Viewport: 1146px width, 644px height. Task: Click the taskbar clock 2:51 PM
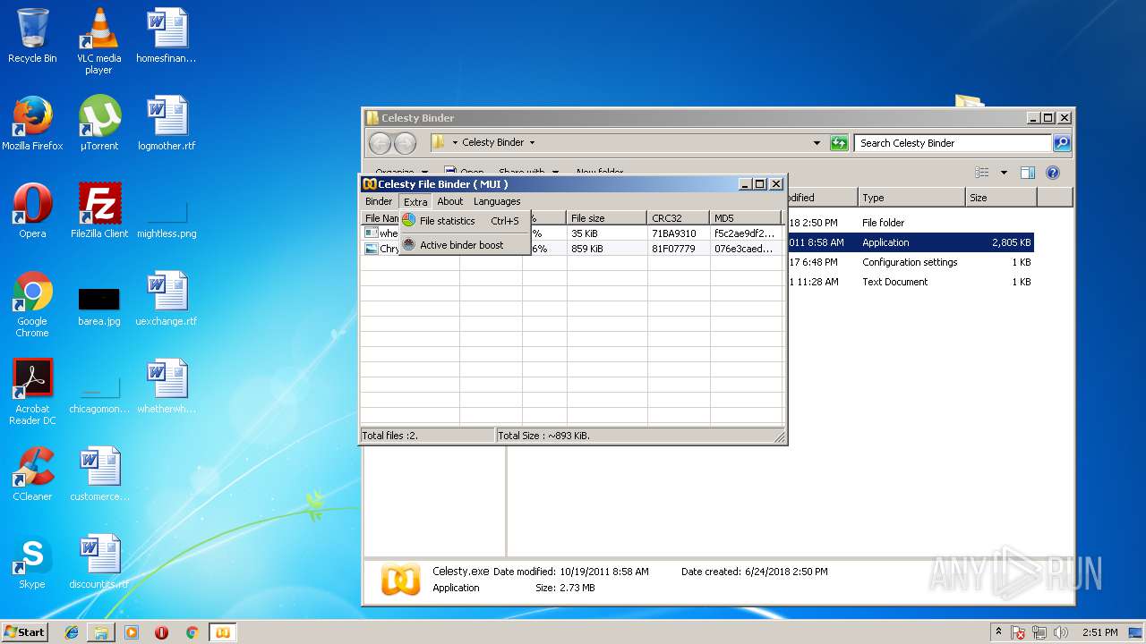[1099, 632]
